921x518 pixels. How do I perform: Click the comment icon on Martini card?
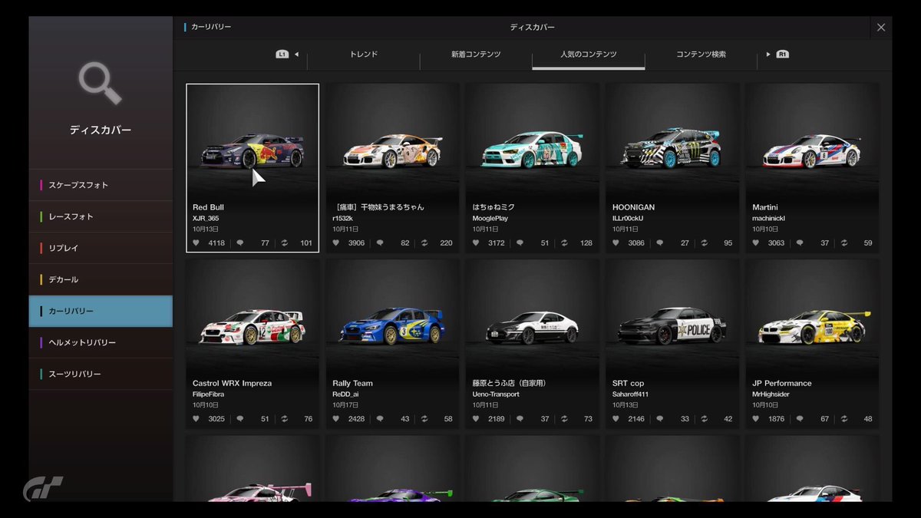click(x=800, y=243)
